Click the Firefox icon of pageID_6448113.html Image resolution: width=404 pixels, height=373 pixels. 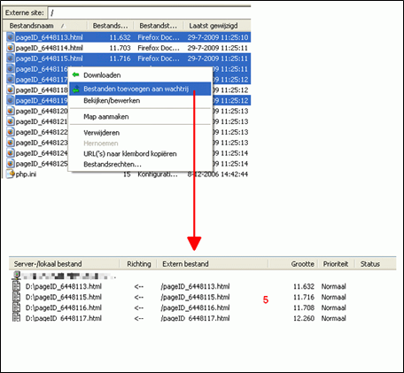pyautogui.click(x=11, y=37)
